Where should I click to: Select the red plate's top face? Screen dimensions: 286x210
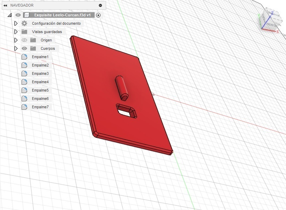[102, 73]
